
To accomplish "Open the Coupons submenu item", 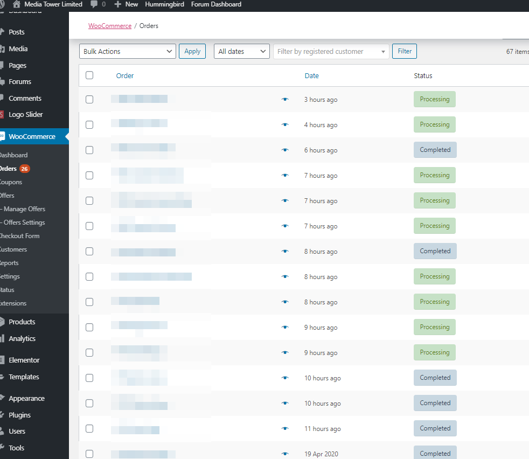I will [11, 182].
